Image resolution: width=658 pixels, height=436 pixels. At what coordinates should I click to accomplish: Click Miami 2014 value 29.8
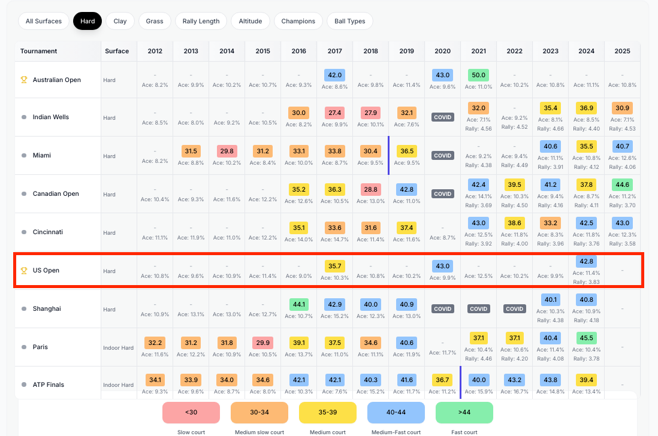point(227,151)
